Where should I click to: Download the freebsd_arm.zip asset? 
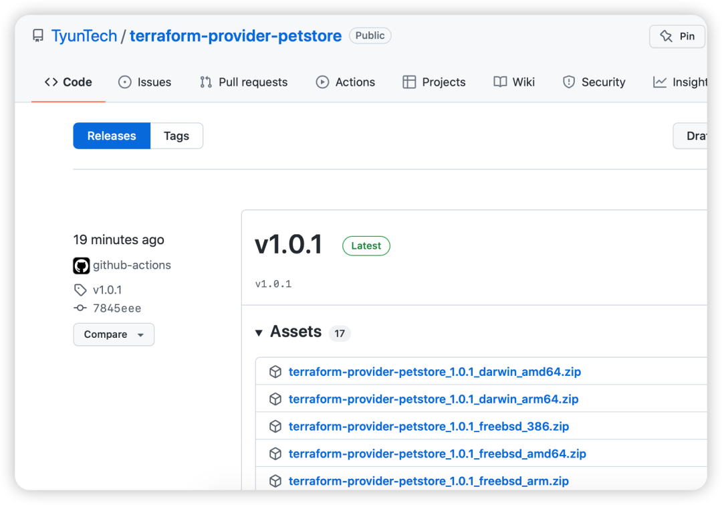429,481
